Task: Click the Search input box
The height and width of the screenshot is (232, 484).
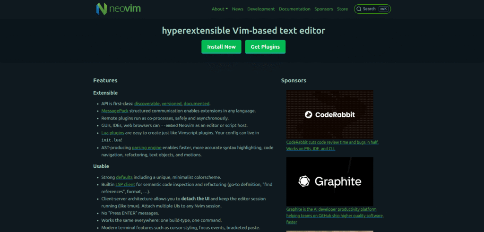Action: (x=372, y=9)
